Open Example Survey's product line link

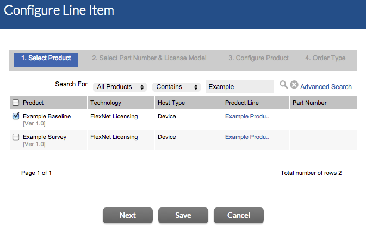pos(247,137)
